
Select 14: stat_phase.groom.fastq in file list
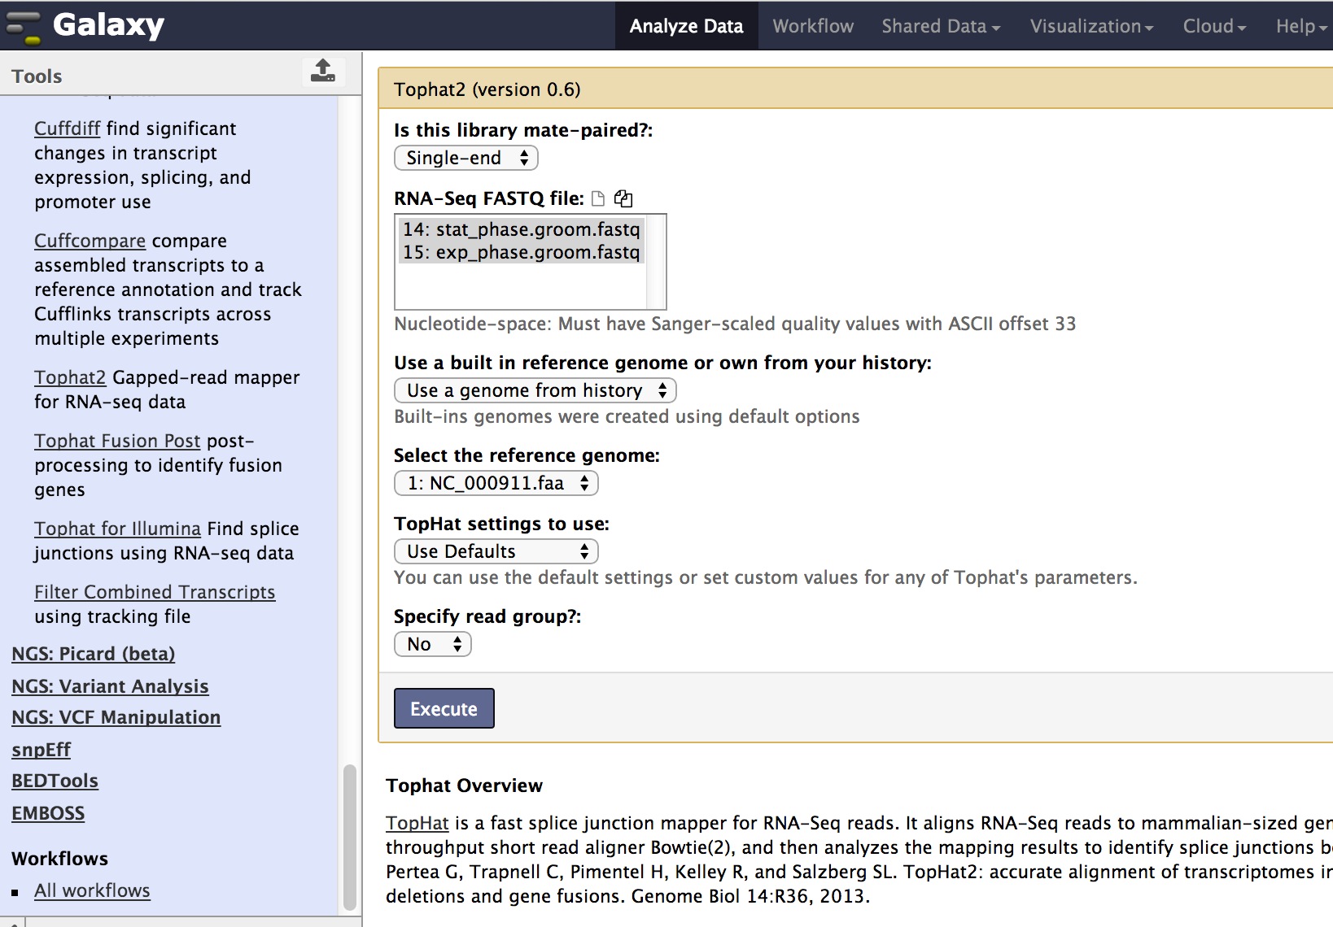pyautogui.click(x=521, y=229)
